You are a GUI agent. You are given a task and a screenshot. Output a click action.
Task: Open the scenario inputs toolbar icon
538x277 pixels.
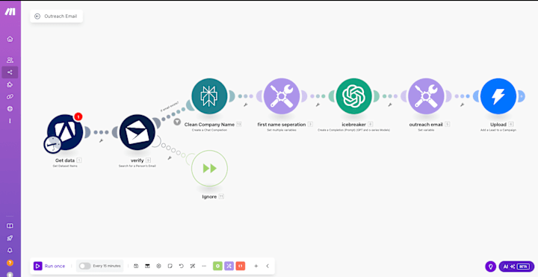tap(147, 266)
